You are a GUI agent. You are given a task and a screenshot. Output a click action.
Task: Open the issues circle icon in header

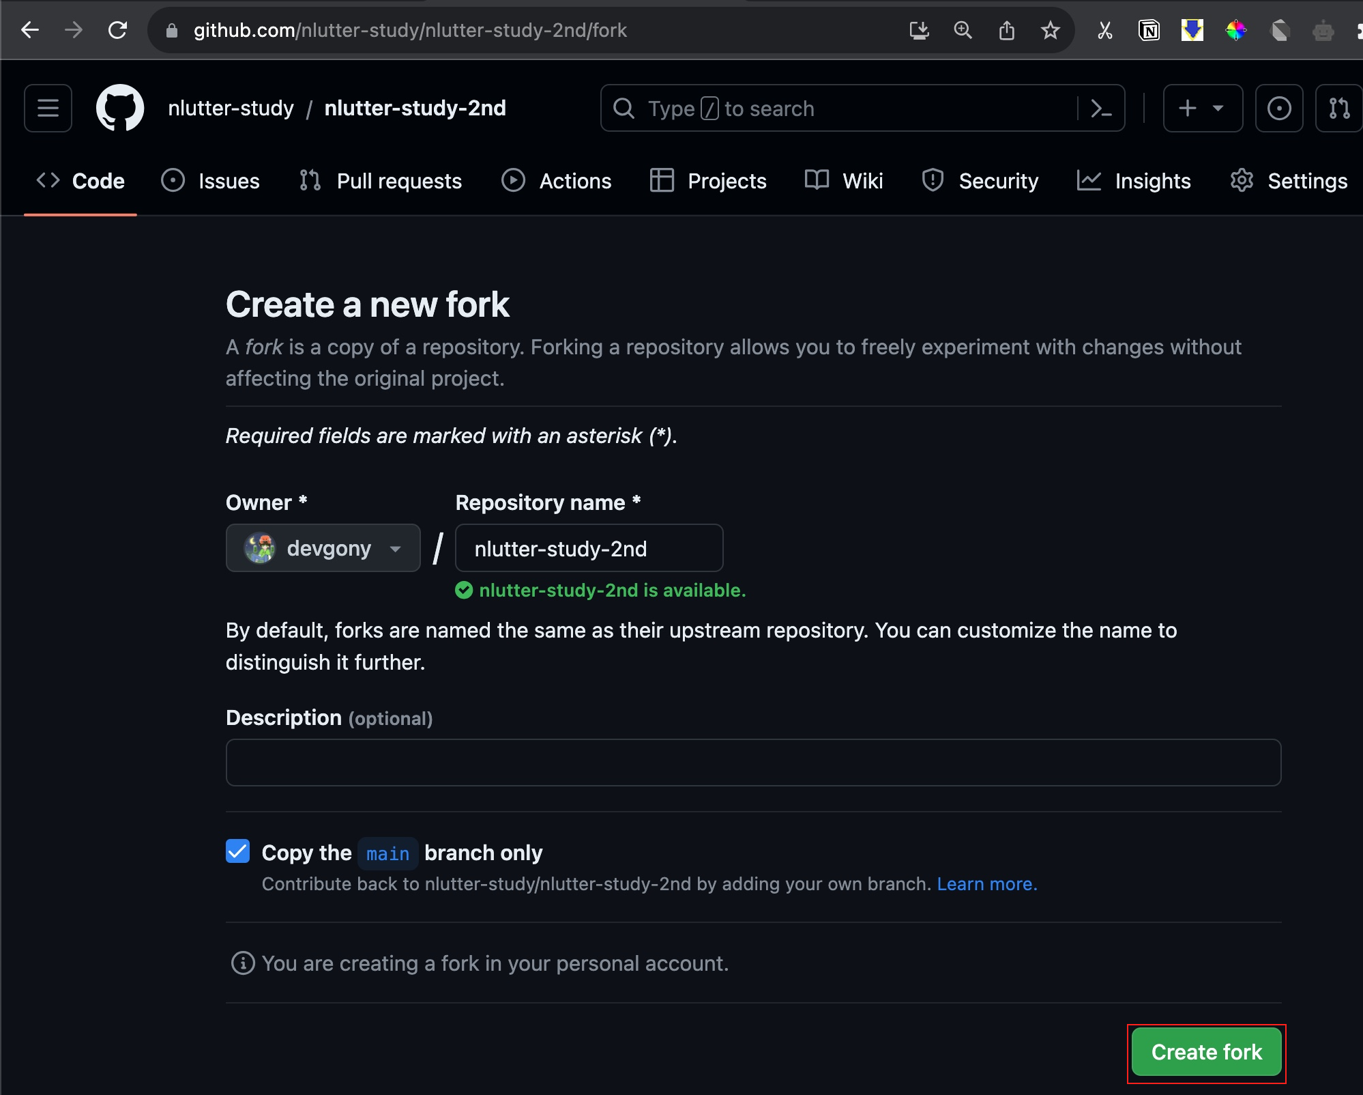1279,108
